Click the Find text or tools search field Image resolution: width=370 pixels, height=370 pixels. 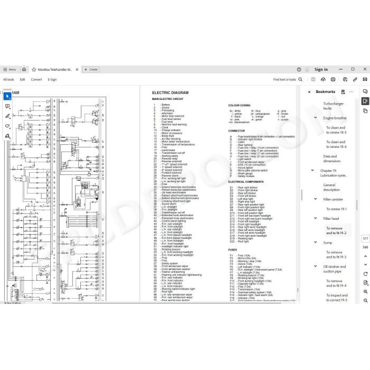click(288, 79)
